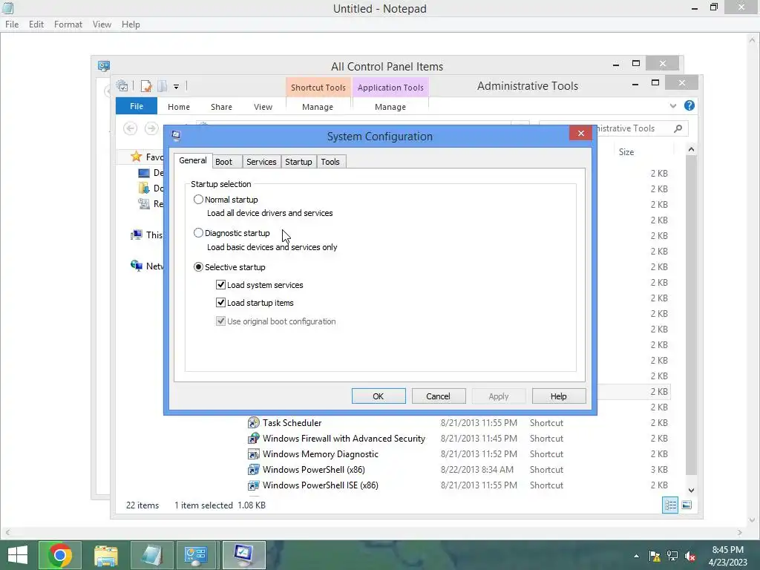Click the Properties icon in quick access toolbar
The height and width of the screenshot is (570, 760).
146,86
